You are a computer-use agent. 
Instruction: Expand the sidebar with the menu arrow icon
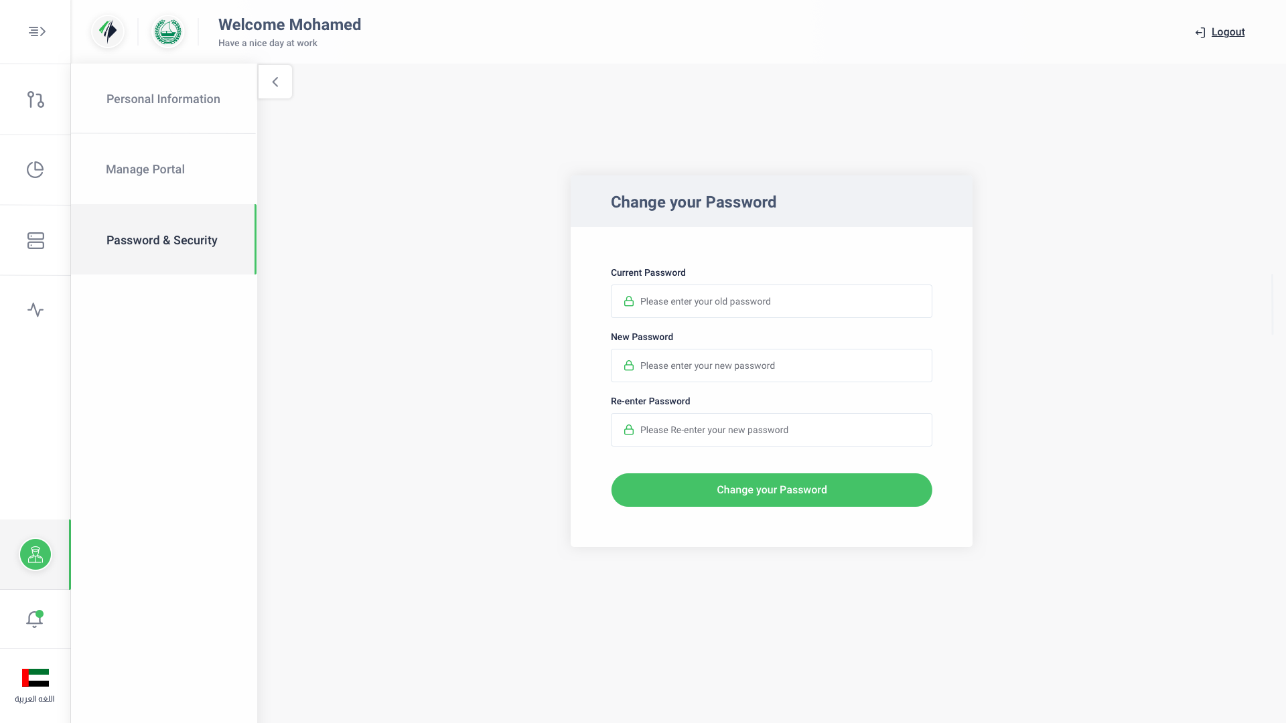tap(37, 31)
